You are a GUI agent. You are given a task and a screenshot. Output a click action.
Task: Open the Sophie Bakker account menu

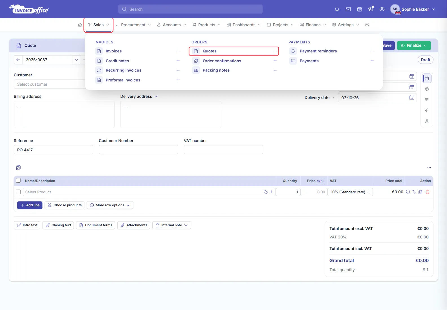(x=413, y=9)
